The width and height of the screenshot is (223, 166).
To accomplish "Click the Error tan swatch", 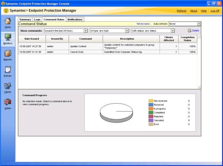I will pyautogui.click(x=151, y=124).
